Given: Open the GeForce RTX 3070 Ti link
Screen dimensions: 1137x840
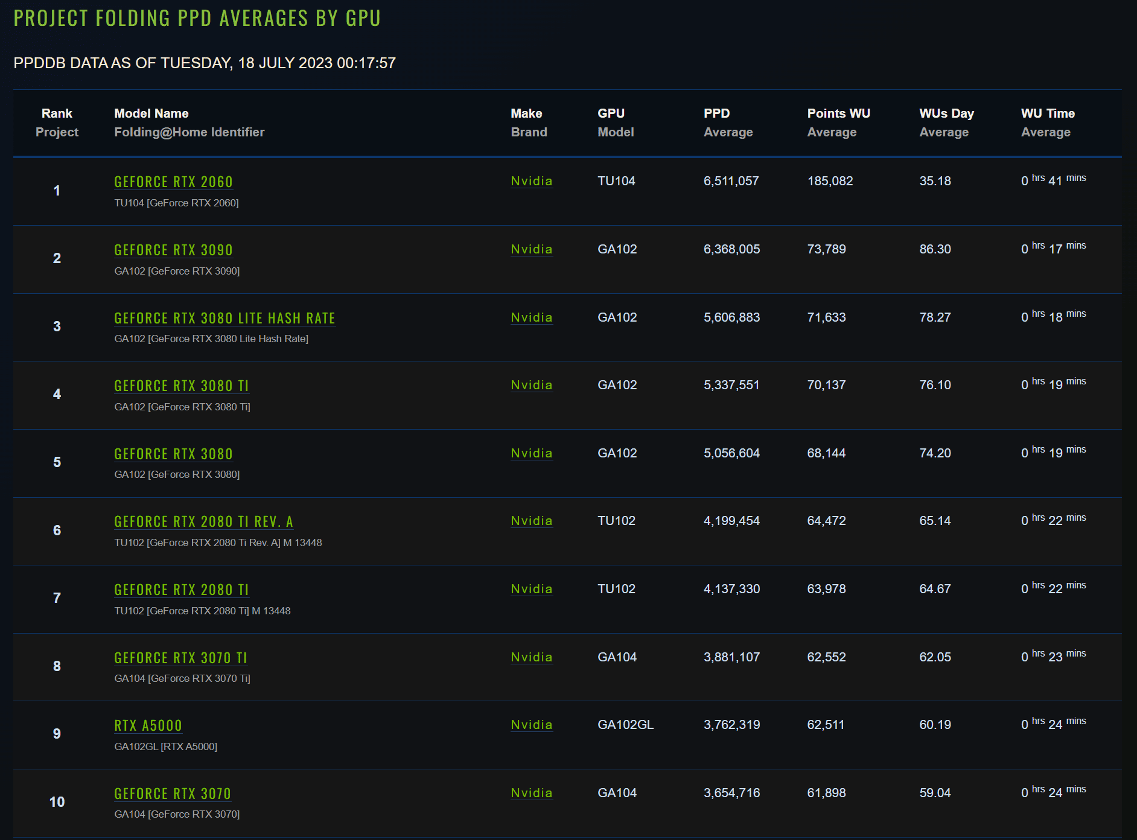Looking at the screenshot, I should pos(180,658).
